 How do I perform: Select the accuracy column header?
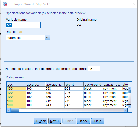click(36, 84)
